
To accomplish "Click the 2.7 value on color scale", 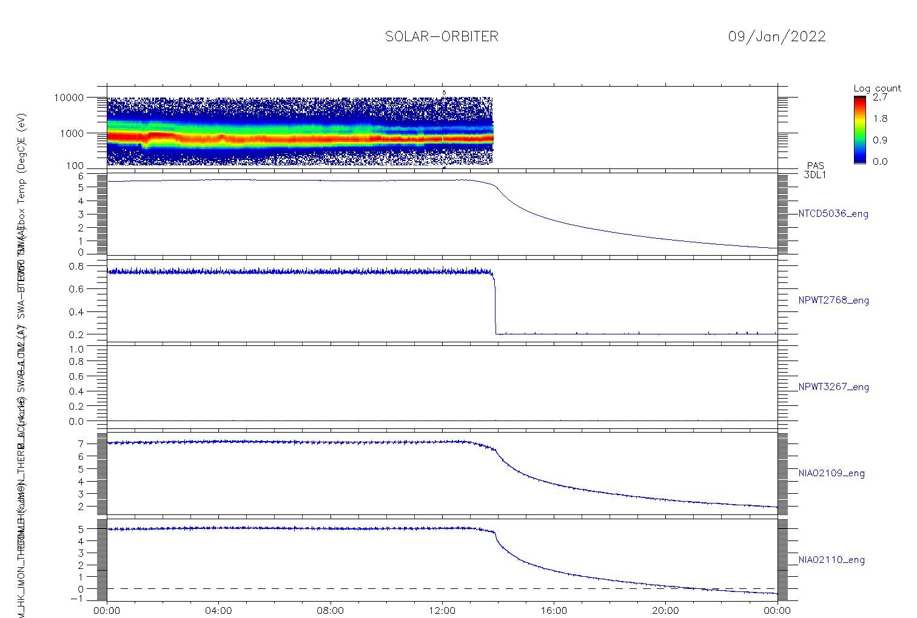I will click(881, 97).
